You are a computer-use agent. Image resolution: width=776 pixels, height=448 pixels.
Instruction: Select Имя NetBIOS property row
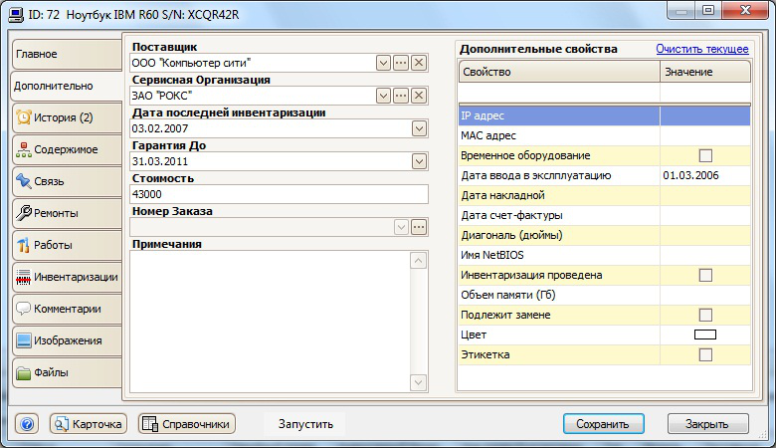pos(604,256)
